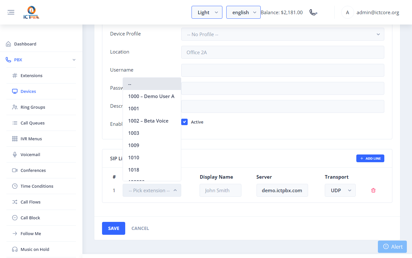Click the Dashboard home icon
This screenshot has height=258, width=412.
pyautogui.click(x=8, y=44)
